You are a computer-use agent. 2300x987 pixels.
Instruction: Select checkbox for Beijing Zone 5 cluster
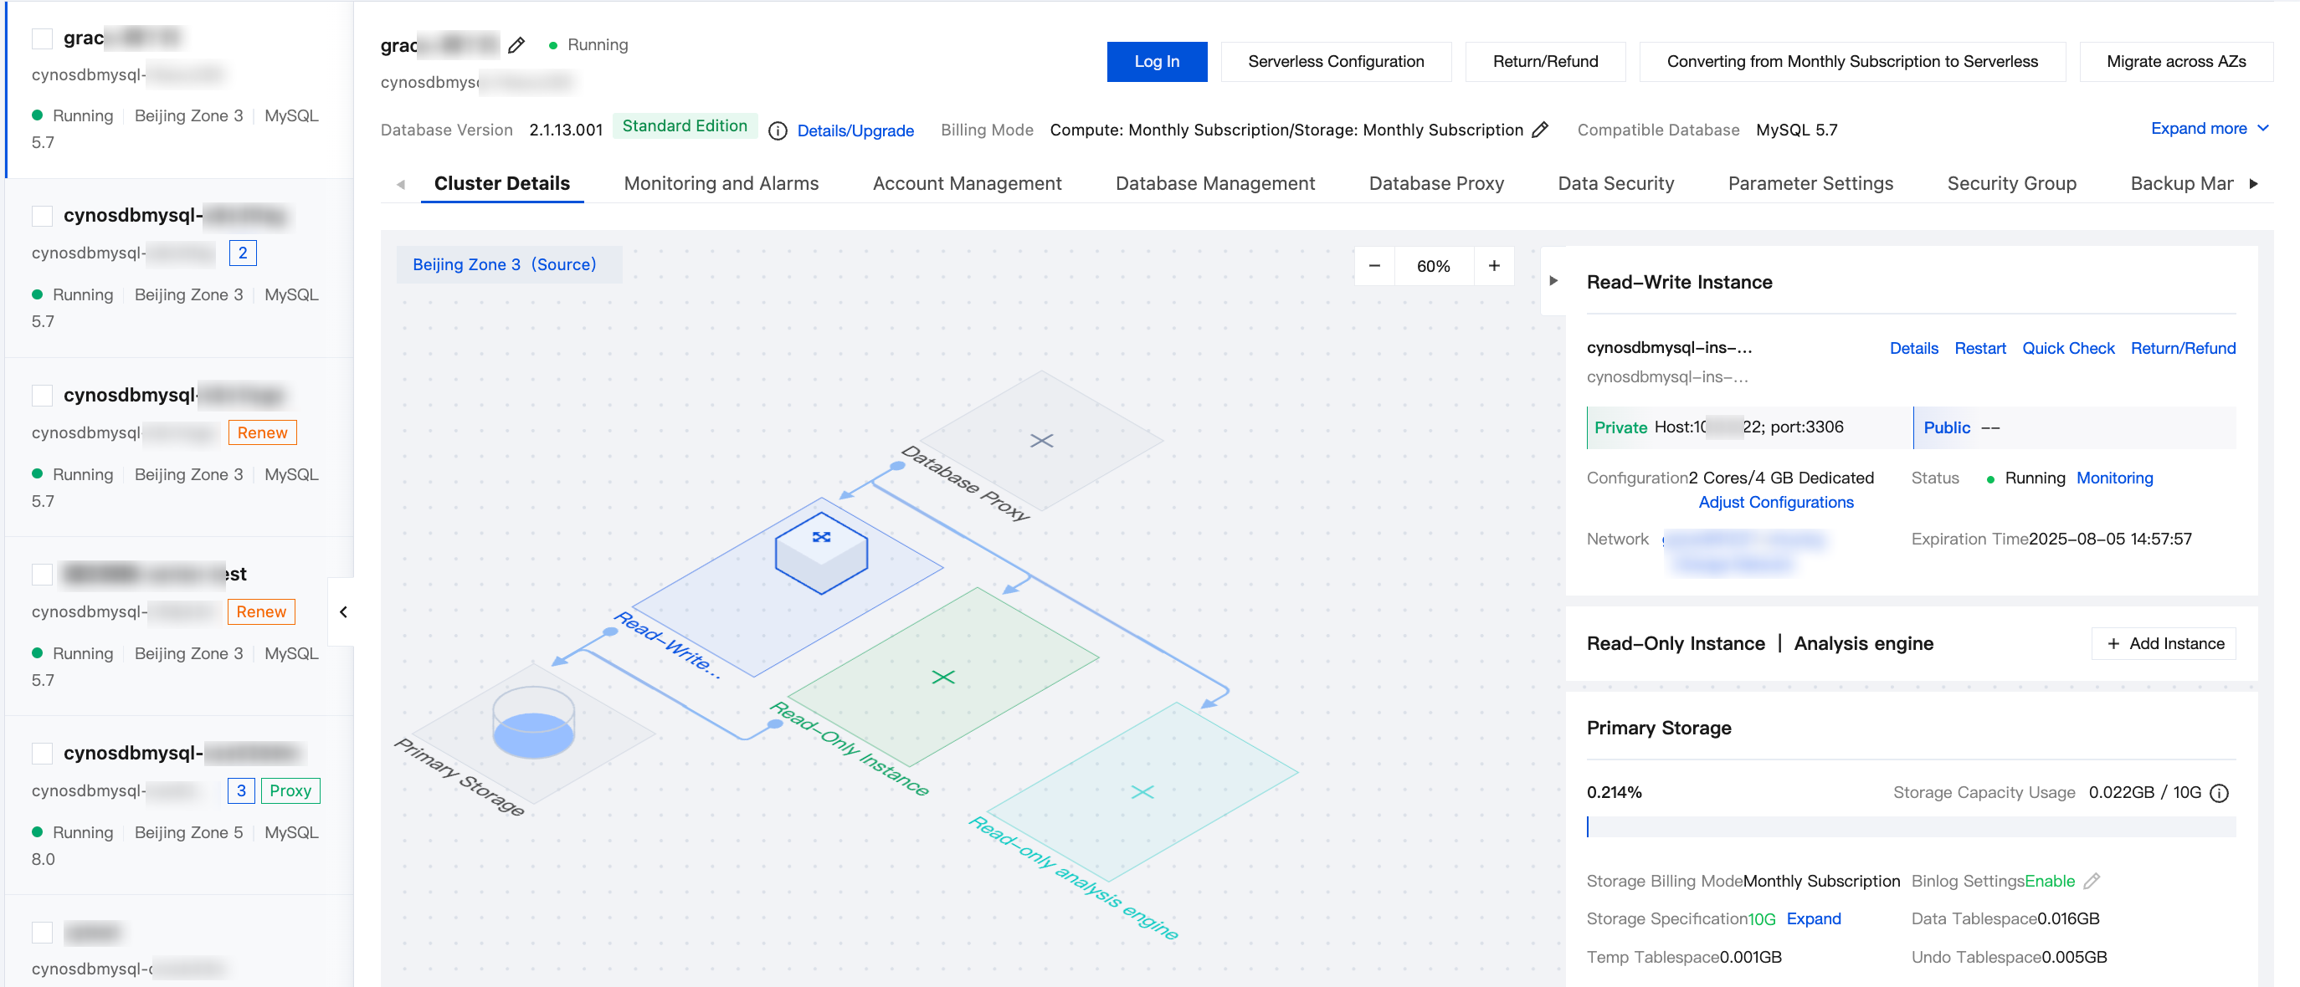tap(41, 753)
